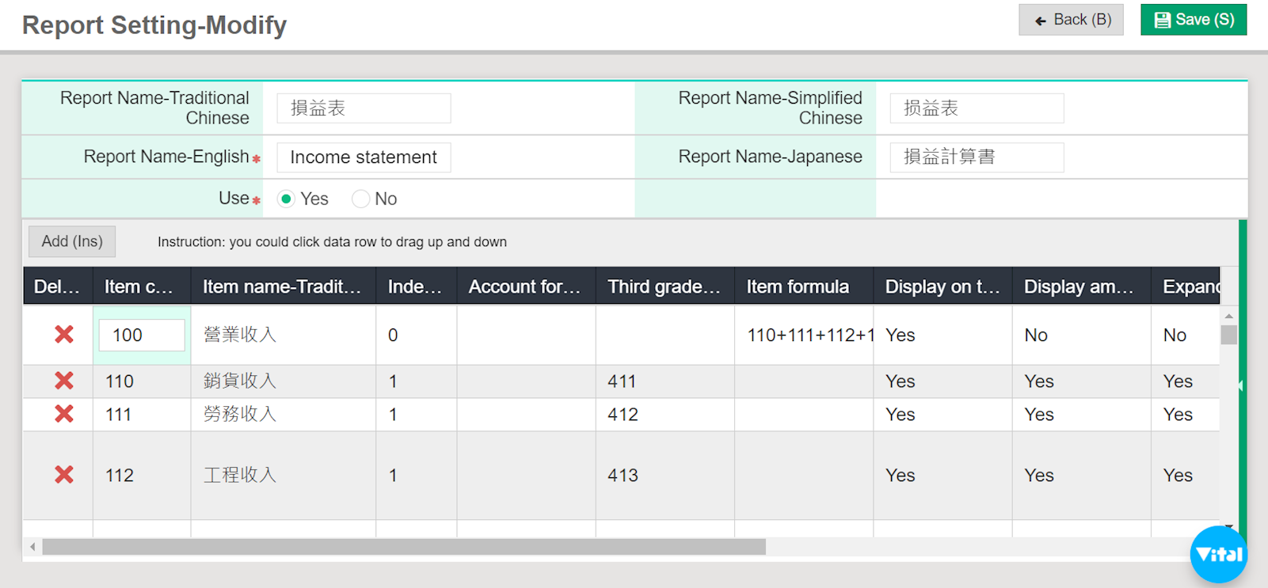Select No for Use option
The height and width of the screenshot is (588, 1268).
tap(361, 199)
